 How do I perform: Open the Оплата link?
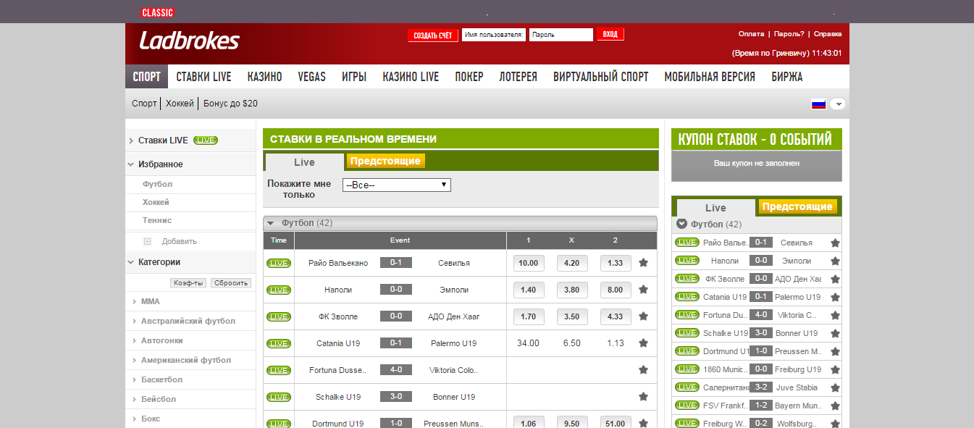pos(751,34)
